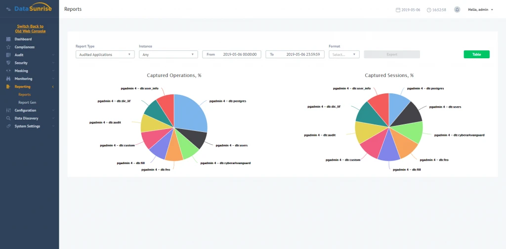
Task: Select Reports under Reporting menu
Action: click(x=24, y=94)
